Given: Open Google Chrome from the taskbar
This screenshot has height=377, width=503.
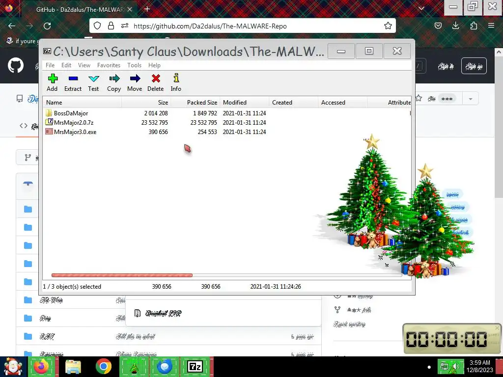Looking at the screenshot, I should [103, 367].
